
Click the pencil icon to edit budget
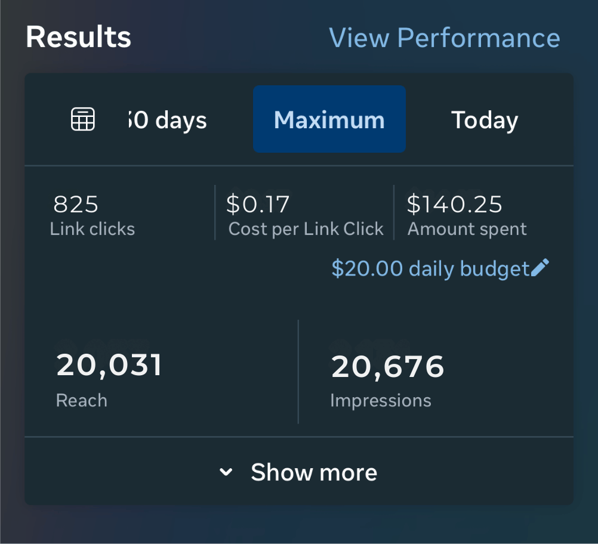(540, 268)
